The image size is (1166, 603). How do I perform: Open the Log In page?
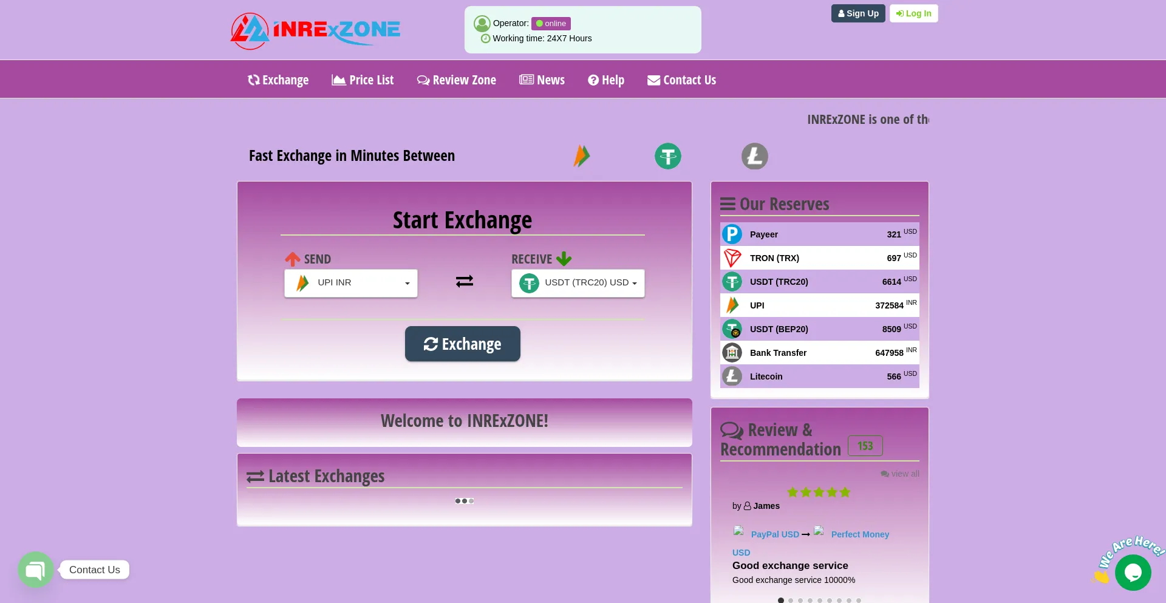click(913, 13)
